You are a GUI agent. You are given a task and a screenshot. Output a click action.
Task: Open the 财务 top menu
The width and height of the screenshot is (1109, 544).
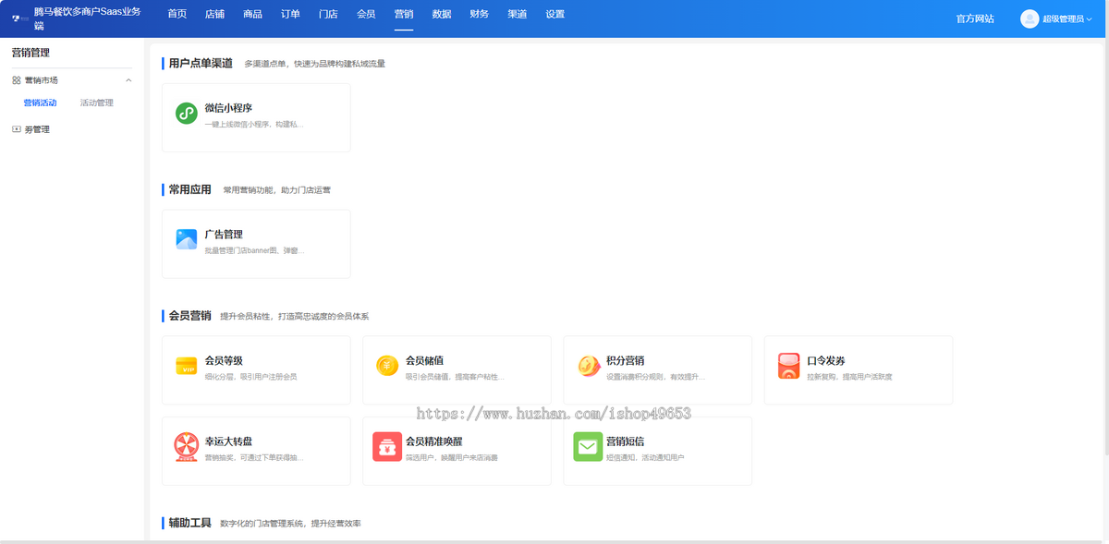pyautogui.click(x=480, y=15)
